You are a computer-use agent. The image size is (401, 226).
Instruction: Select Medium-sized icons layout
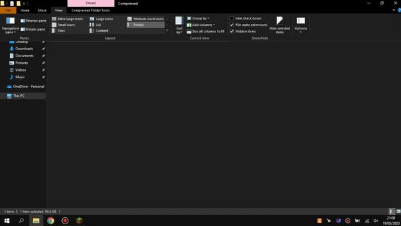click(x=145, y=19)
